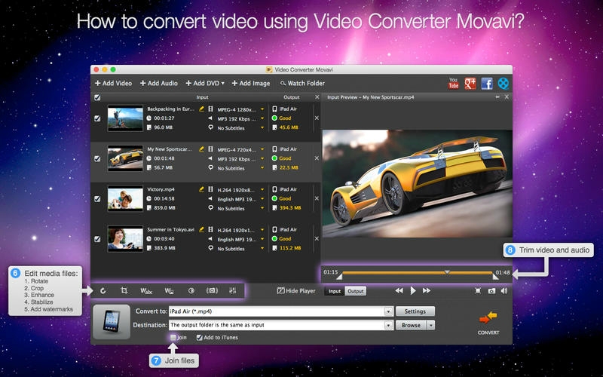This screenshot has width=603, height=377.
Task: Open the Facebook share icon
Action: pyautogui.click(x=487, y=84)
